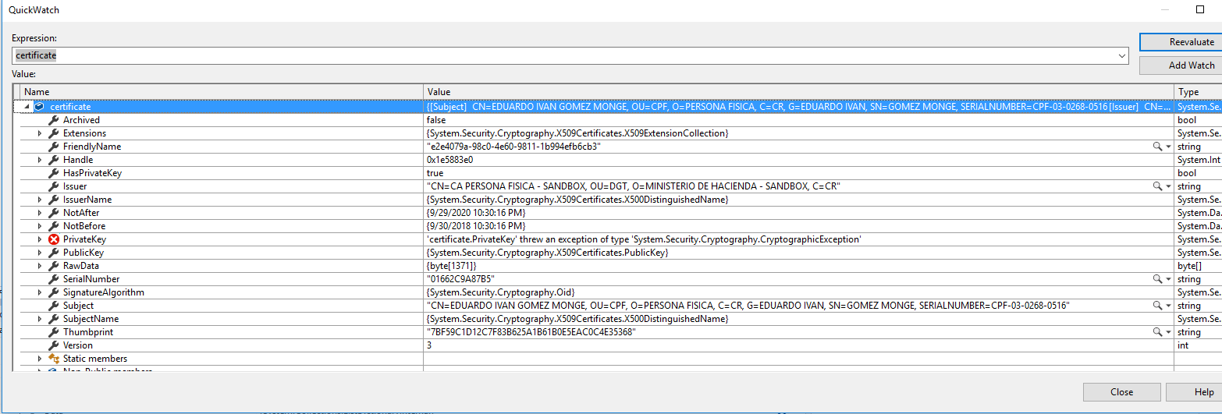Image resolution: width=1222 pixels, height=414 pixels.
Task: Expand the SignatureAlgorithm property
Action: (x=40, y=292)
